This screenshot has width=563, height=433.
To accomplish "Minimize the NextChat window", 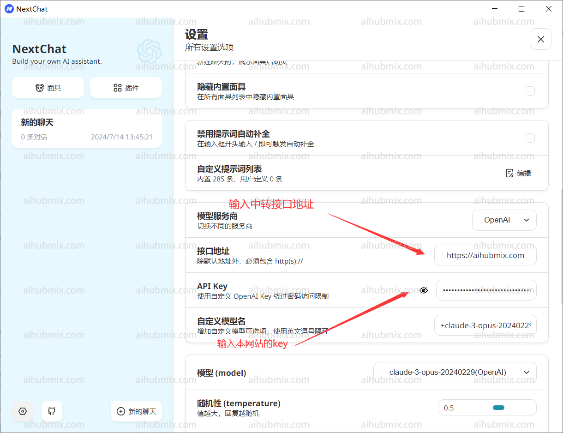I will pyautogui.click(x=494, y=9).
